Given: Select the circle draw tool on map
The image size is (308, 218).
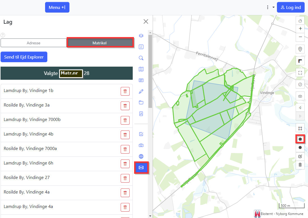Looking at the screenshot, I should (300, 147).
